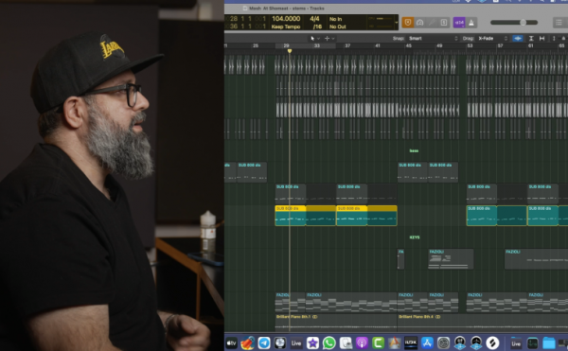Click bar 37 in the timeline ruler

coord(347,46)
